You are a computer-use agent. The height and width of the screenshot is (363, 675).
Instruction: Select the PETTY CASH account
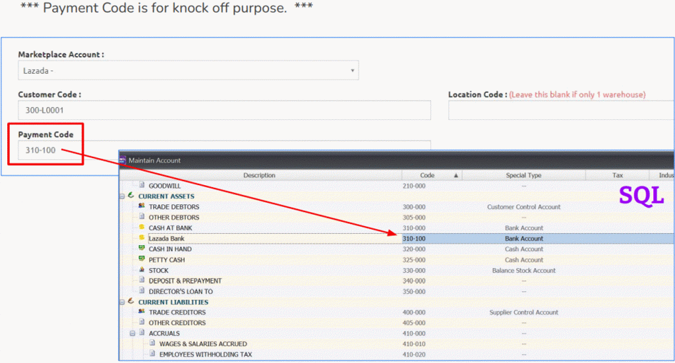pyautogui.click(x=167, y=260)
